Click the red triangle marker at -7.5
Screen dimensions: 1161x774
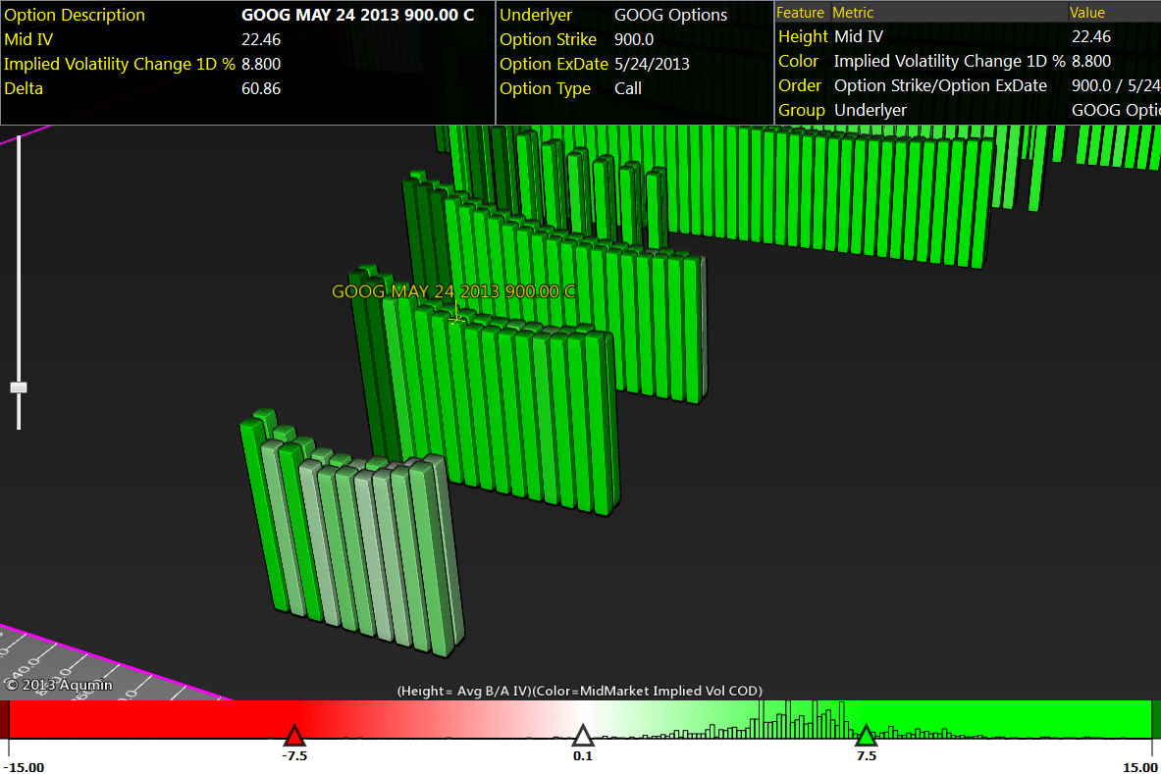point(293,736)
